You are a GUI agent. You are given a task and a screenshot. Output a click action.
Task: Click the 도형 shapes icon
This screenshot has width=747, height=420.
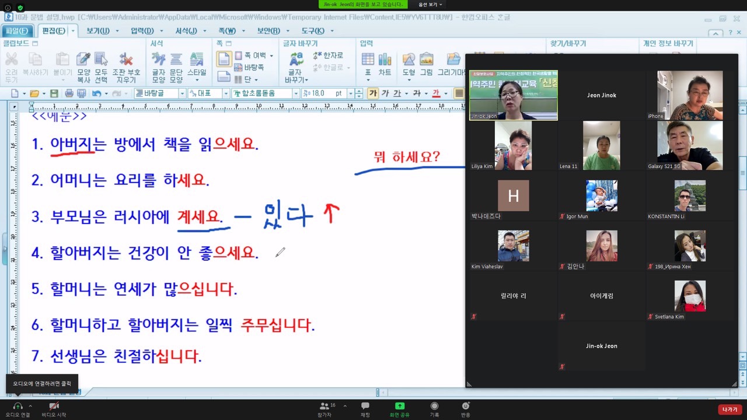(409, 59)
